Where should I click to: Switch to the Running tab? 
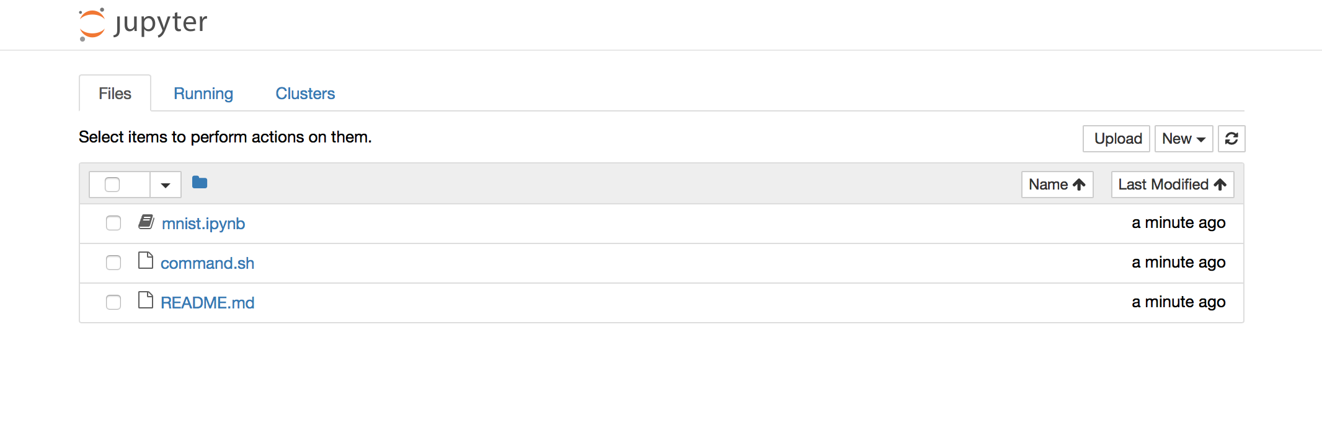[203, 94]
